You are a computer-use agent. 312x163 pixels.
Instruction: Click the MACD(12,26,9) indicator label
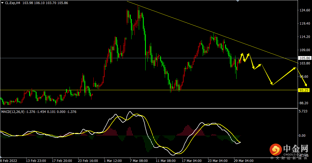[13, 112]
